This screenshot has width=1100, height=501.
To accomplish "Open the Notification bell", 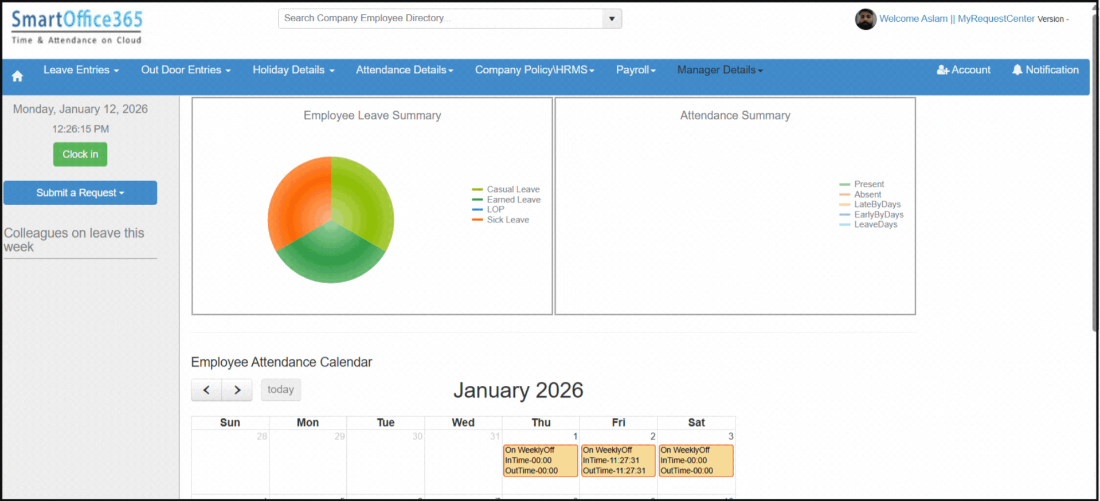I will click(1045, 70).
